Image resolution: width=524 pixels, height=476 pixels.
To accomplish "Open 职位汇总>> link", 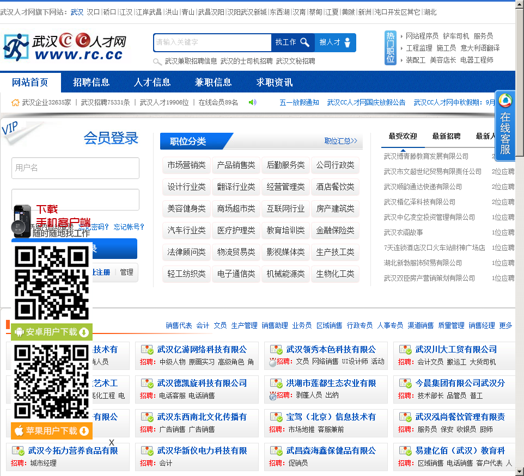I will (x=340, y=141).
